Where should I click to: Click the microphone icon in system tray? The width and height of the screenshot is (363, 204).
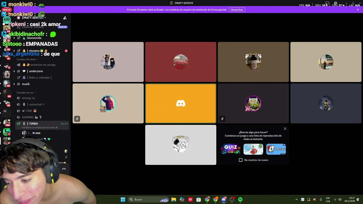[x=321, y=199]
